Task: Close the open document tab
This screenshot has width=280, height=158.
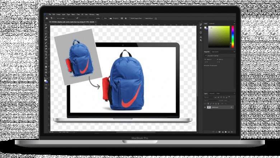Action: tap(95, 22)
